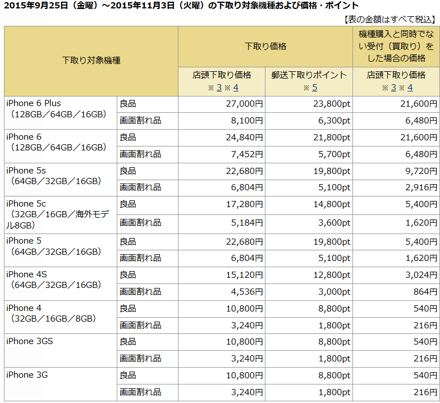Click the 3,000pt points cell
Image resolution: width=440 pixels, height=403 pixels.
click(309, 292)
